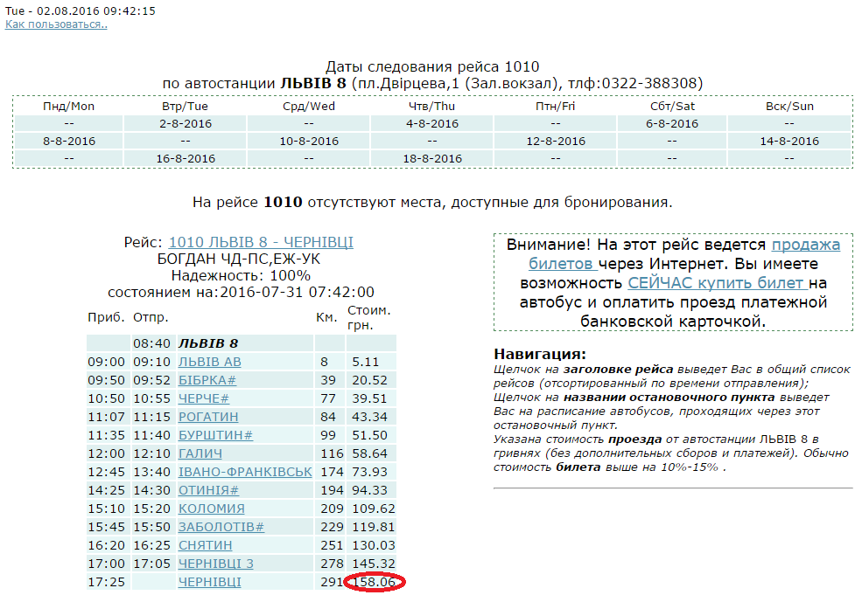Click fare value 130.03

374,545
